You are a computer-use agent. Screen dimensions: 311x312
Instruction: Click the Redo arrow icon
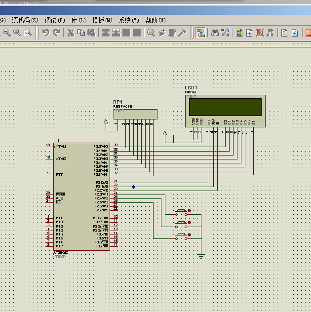[56, 33]
